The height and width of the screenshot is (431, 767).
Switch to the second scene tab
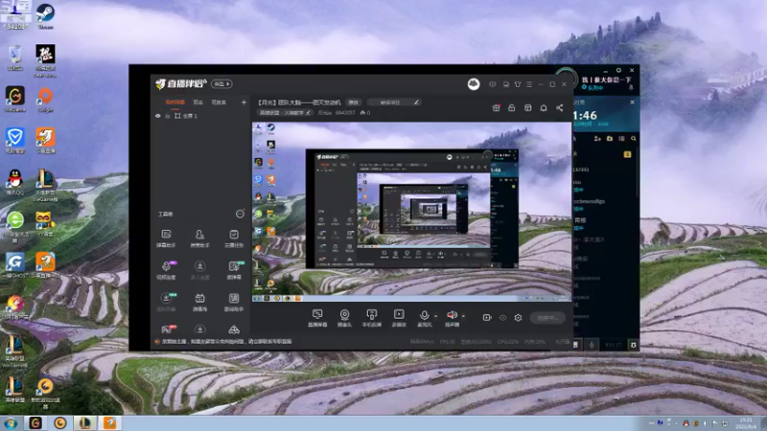coord(198,102)
